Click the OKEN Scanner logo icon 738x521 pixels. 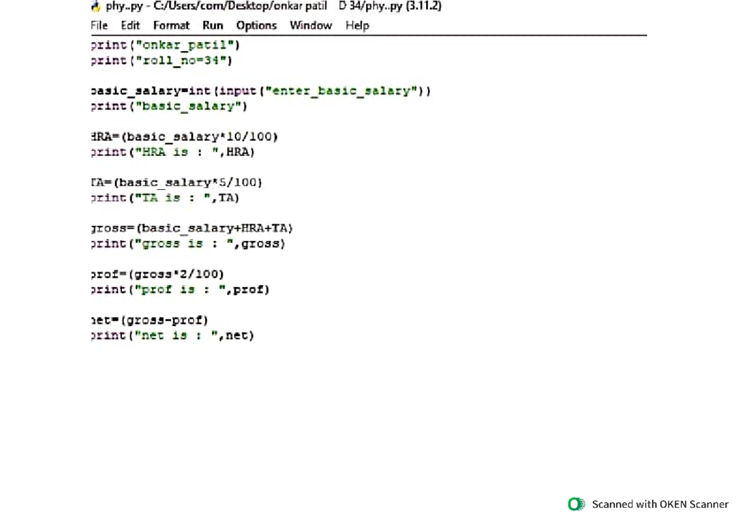point(576,504)
